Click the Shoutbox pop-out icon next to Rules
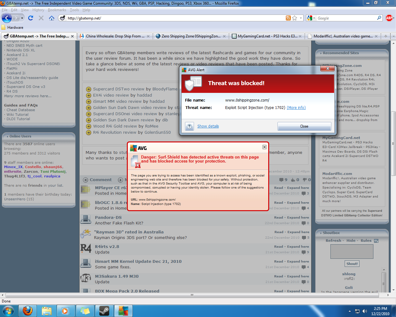396x317 pixels. point(376,241)
